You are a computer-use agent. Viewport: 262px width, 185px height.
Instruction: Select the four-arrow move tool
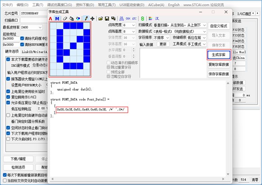(x=92, y=18)
